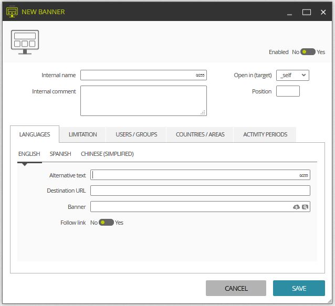
Task: Click the 'No' text next to Follow link
Action: tap(94, 223)
